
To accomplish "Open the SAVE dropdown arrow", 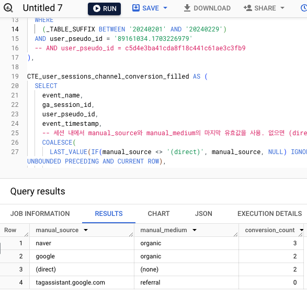I will click(165, 8).
